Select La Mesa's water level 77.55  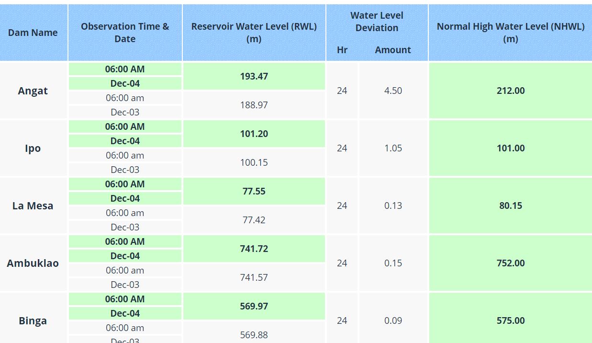click(x=254, y=191)
